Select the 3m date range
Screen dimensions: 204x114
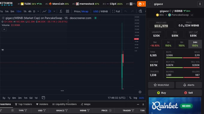[20, 98]
